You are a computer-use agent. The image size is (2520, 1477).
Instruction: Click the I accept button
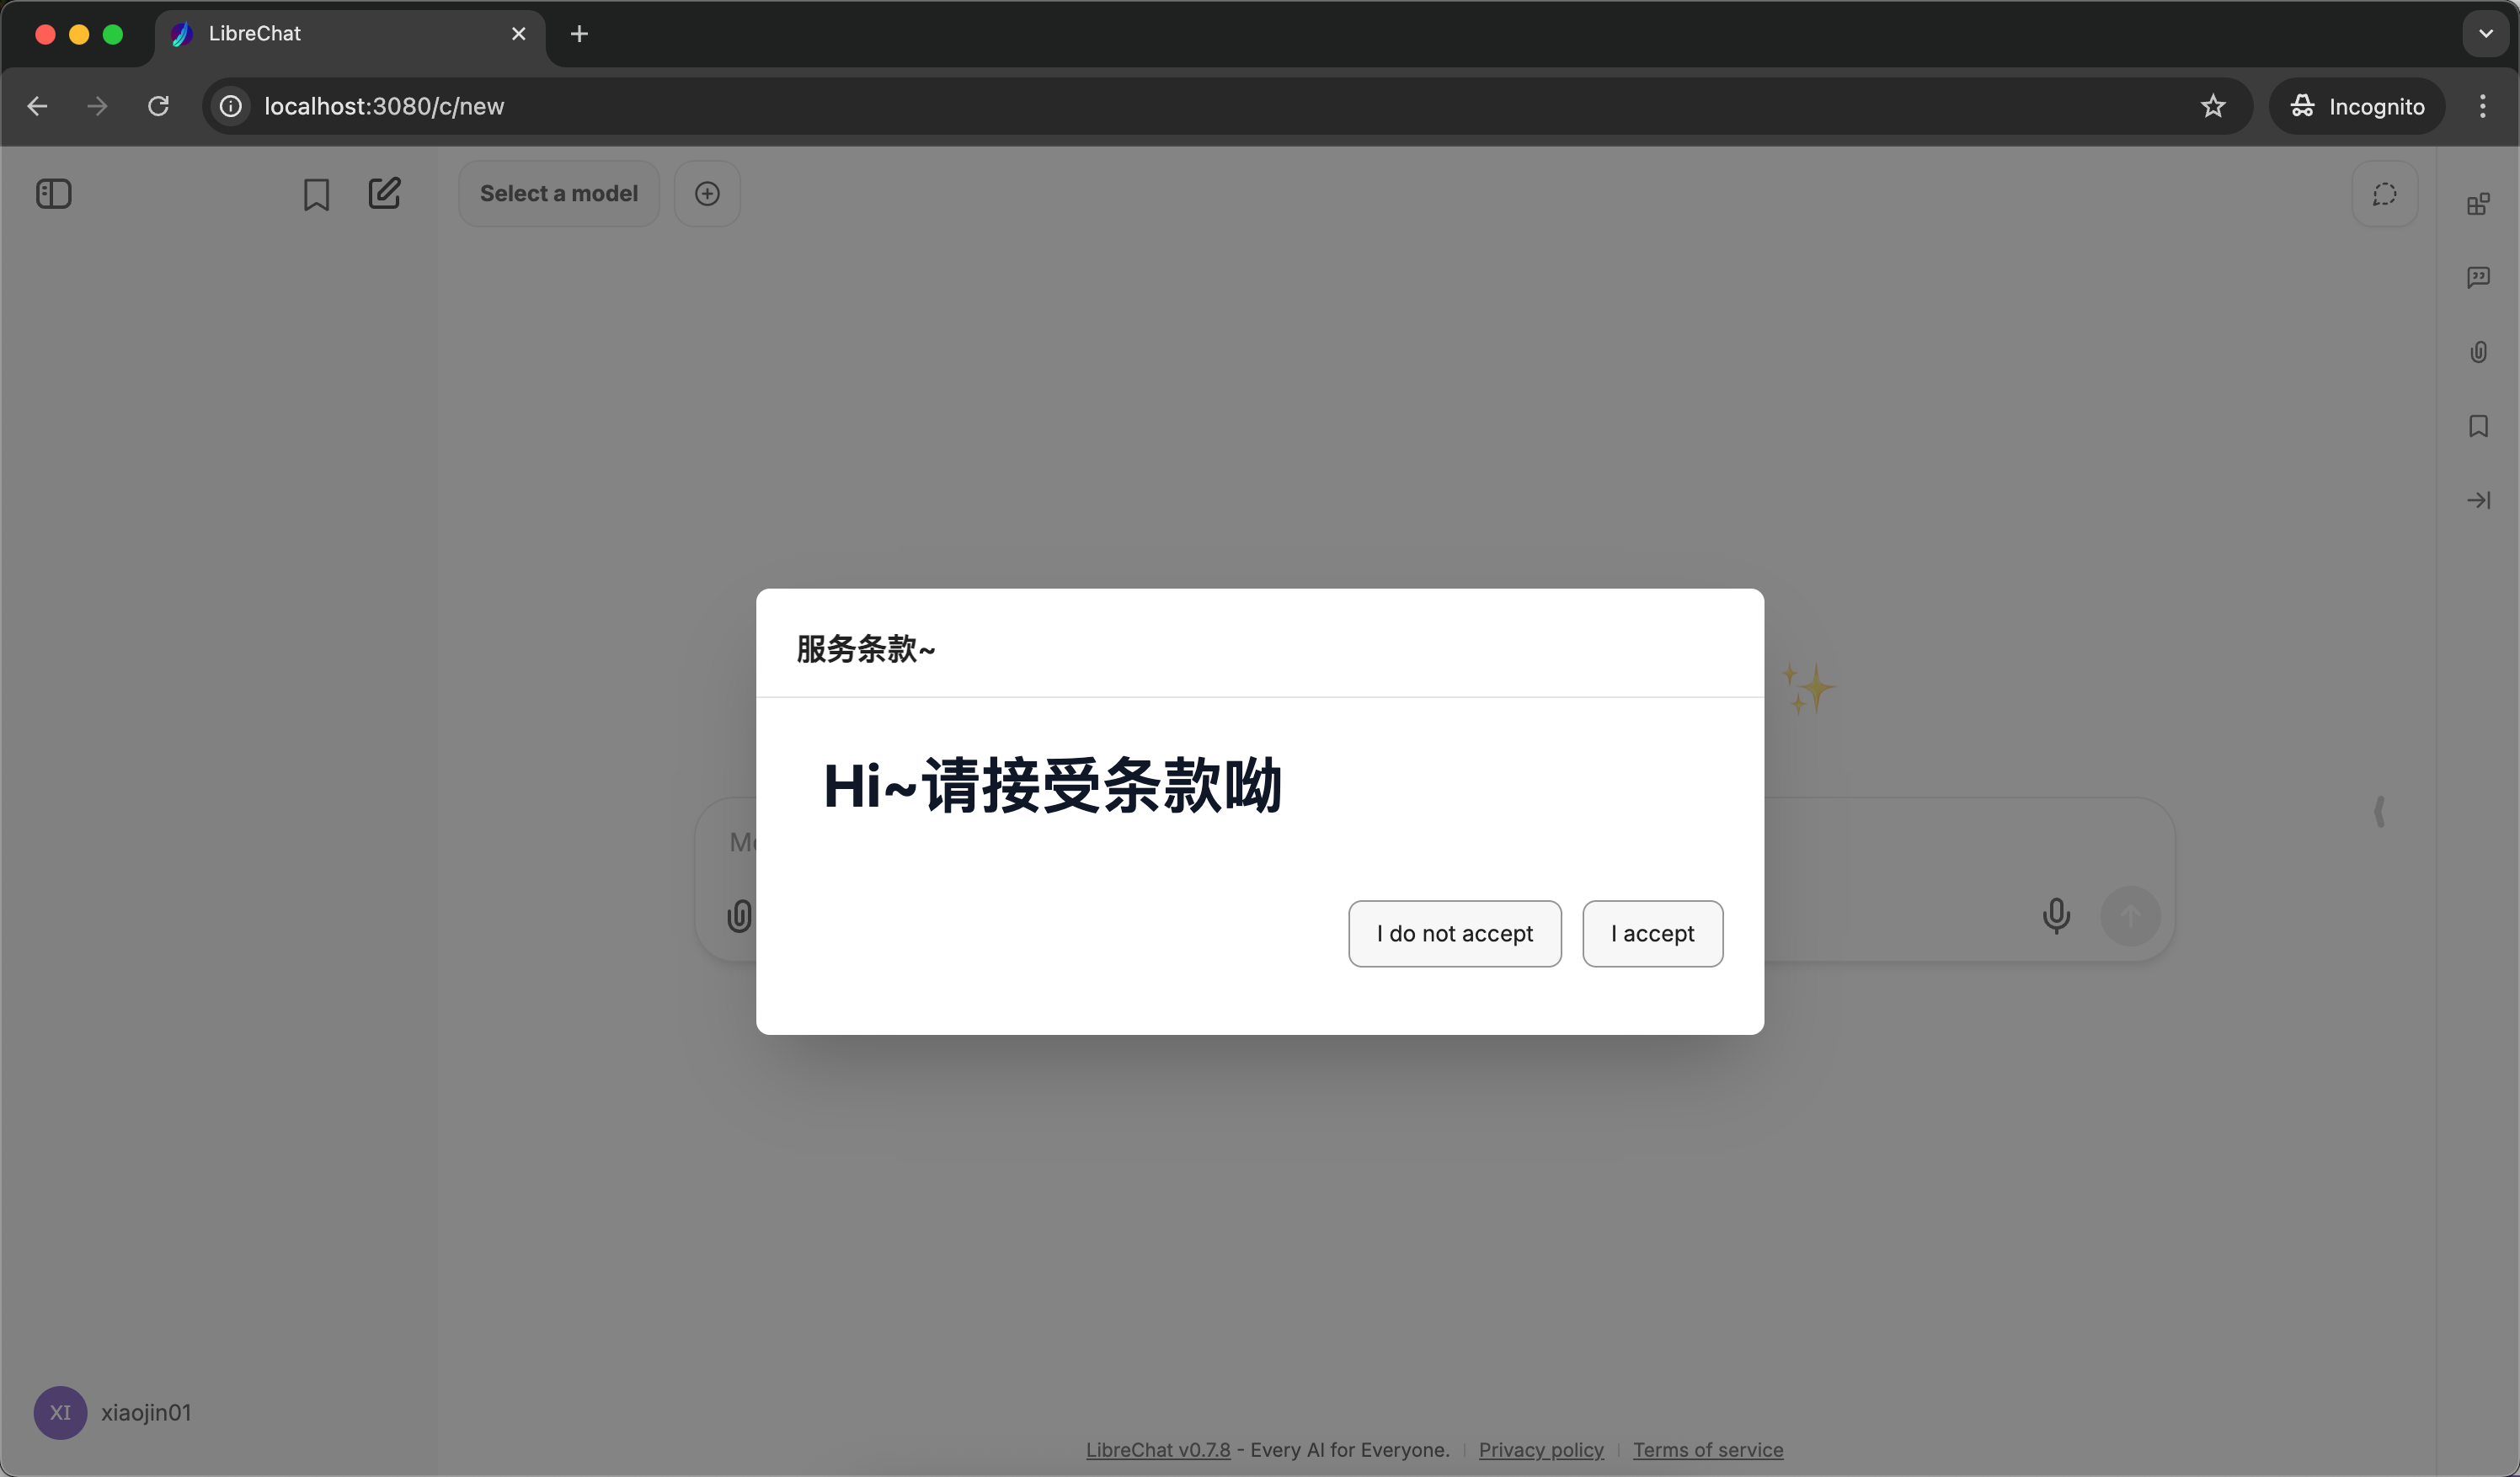pyautogui.click(x=1652, y=934)
